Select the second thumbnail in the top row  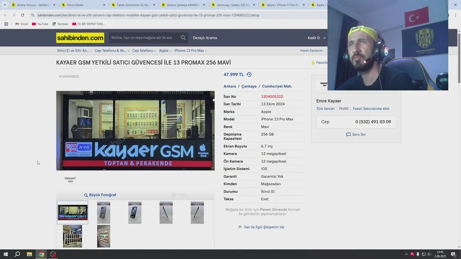point(104,213)
